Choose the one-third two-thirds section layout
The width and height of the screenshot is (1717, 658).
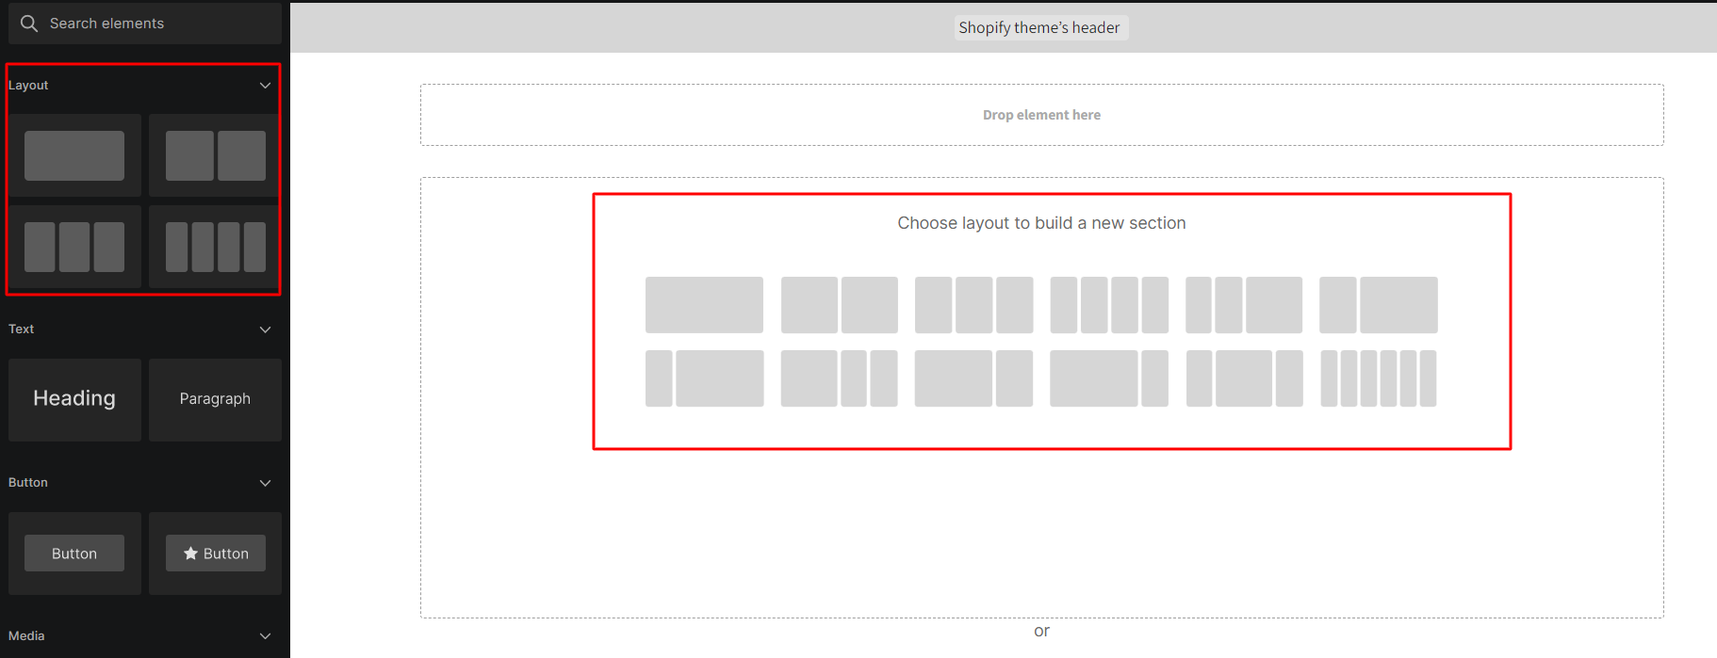(x=1379, y=305)
